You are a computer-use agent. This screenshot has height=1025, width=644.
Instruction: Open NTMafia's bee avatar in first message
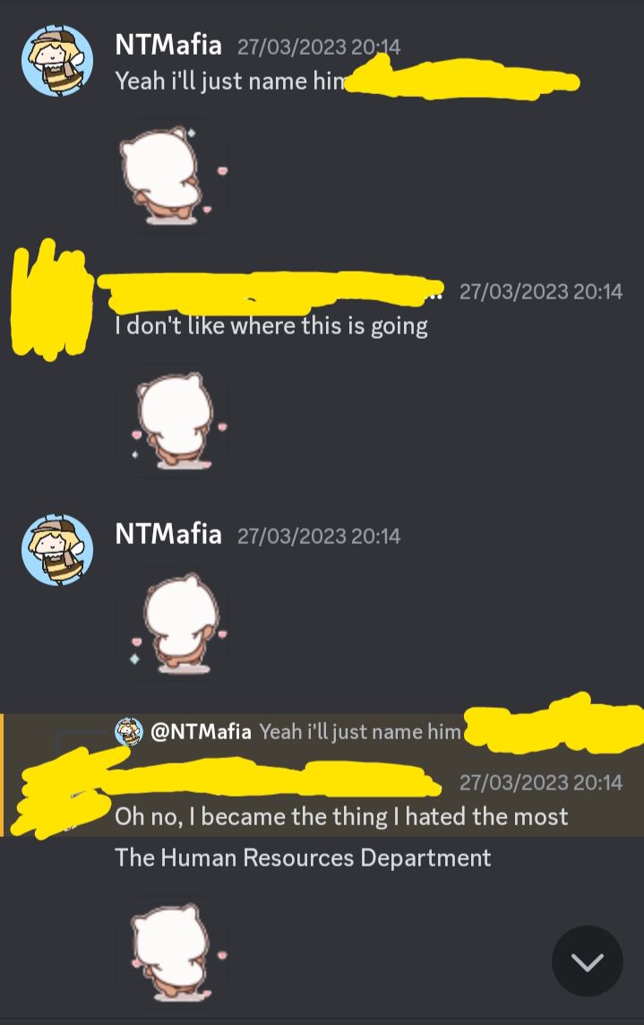tap(57, 61)
